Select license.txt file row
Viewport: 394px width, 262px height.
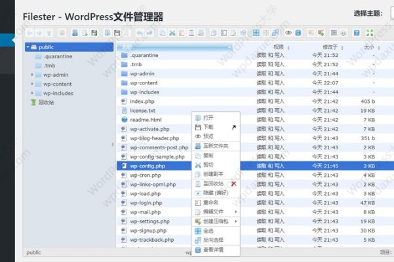tap(255, 111)
